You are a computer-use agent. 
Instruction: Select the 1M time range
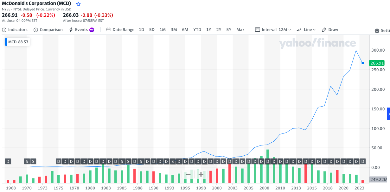click(x=163, y=30)
